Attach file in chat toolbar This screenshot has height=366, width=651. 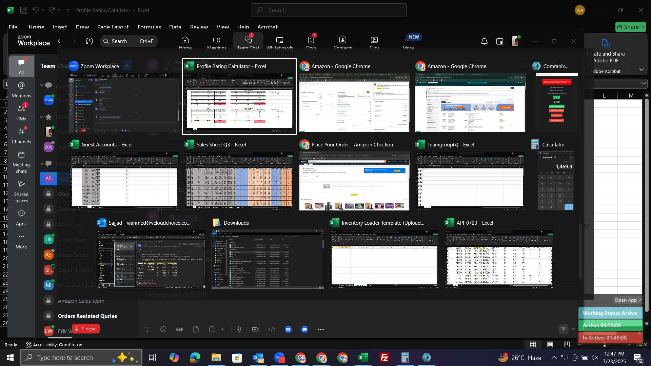[x=196, y=329]
